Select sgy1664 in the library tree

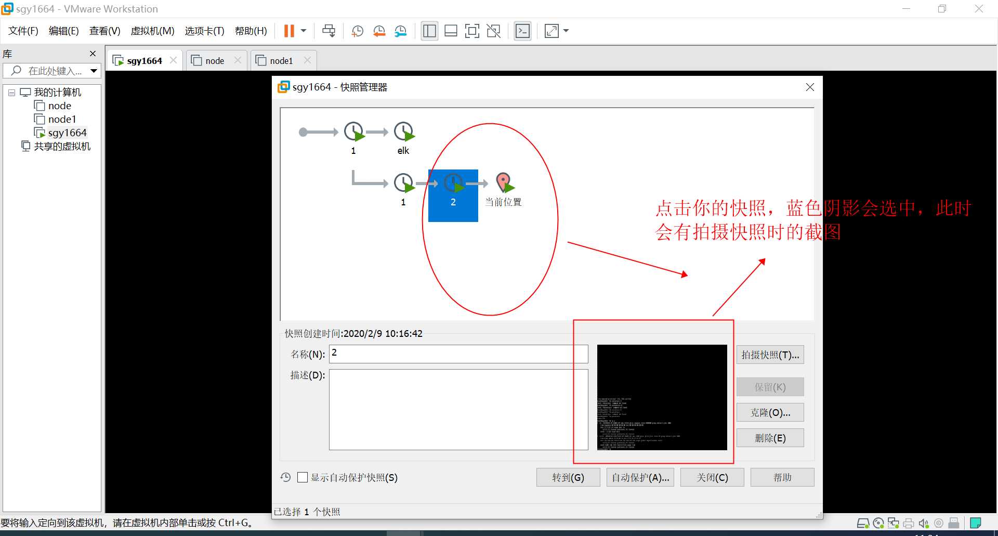click(x=67, y=133)
